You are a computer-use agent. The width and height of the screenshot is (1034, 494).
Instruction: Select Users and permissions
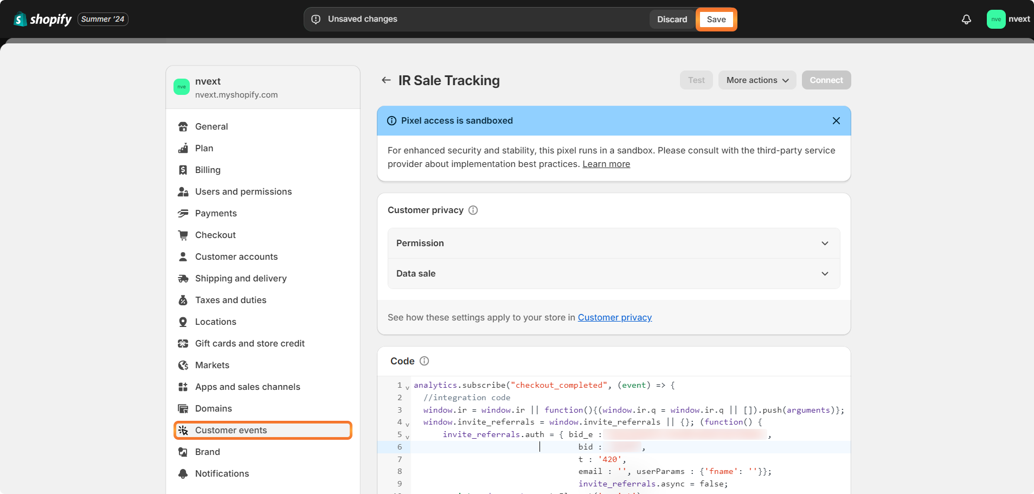pos(263,191)
